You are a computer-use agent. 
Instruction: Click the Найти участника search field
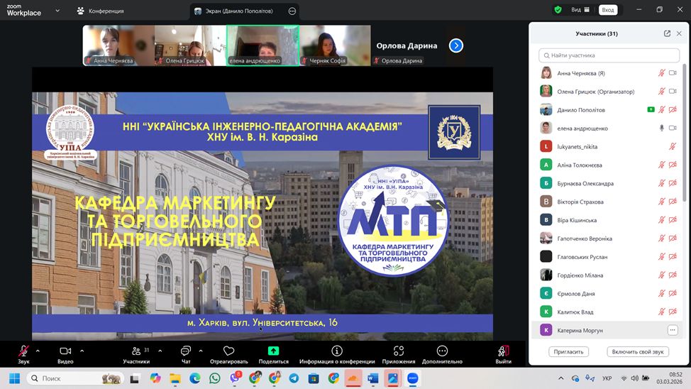click(609, 55)
